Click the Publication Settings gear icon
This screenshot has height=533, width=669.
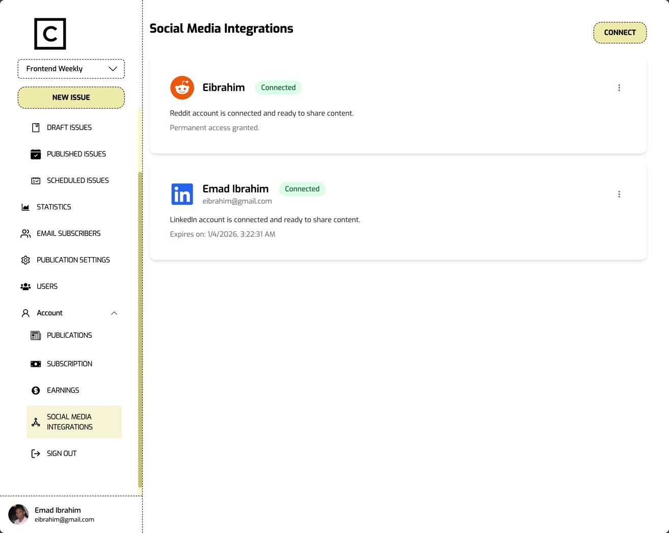25,260
